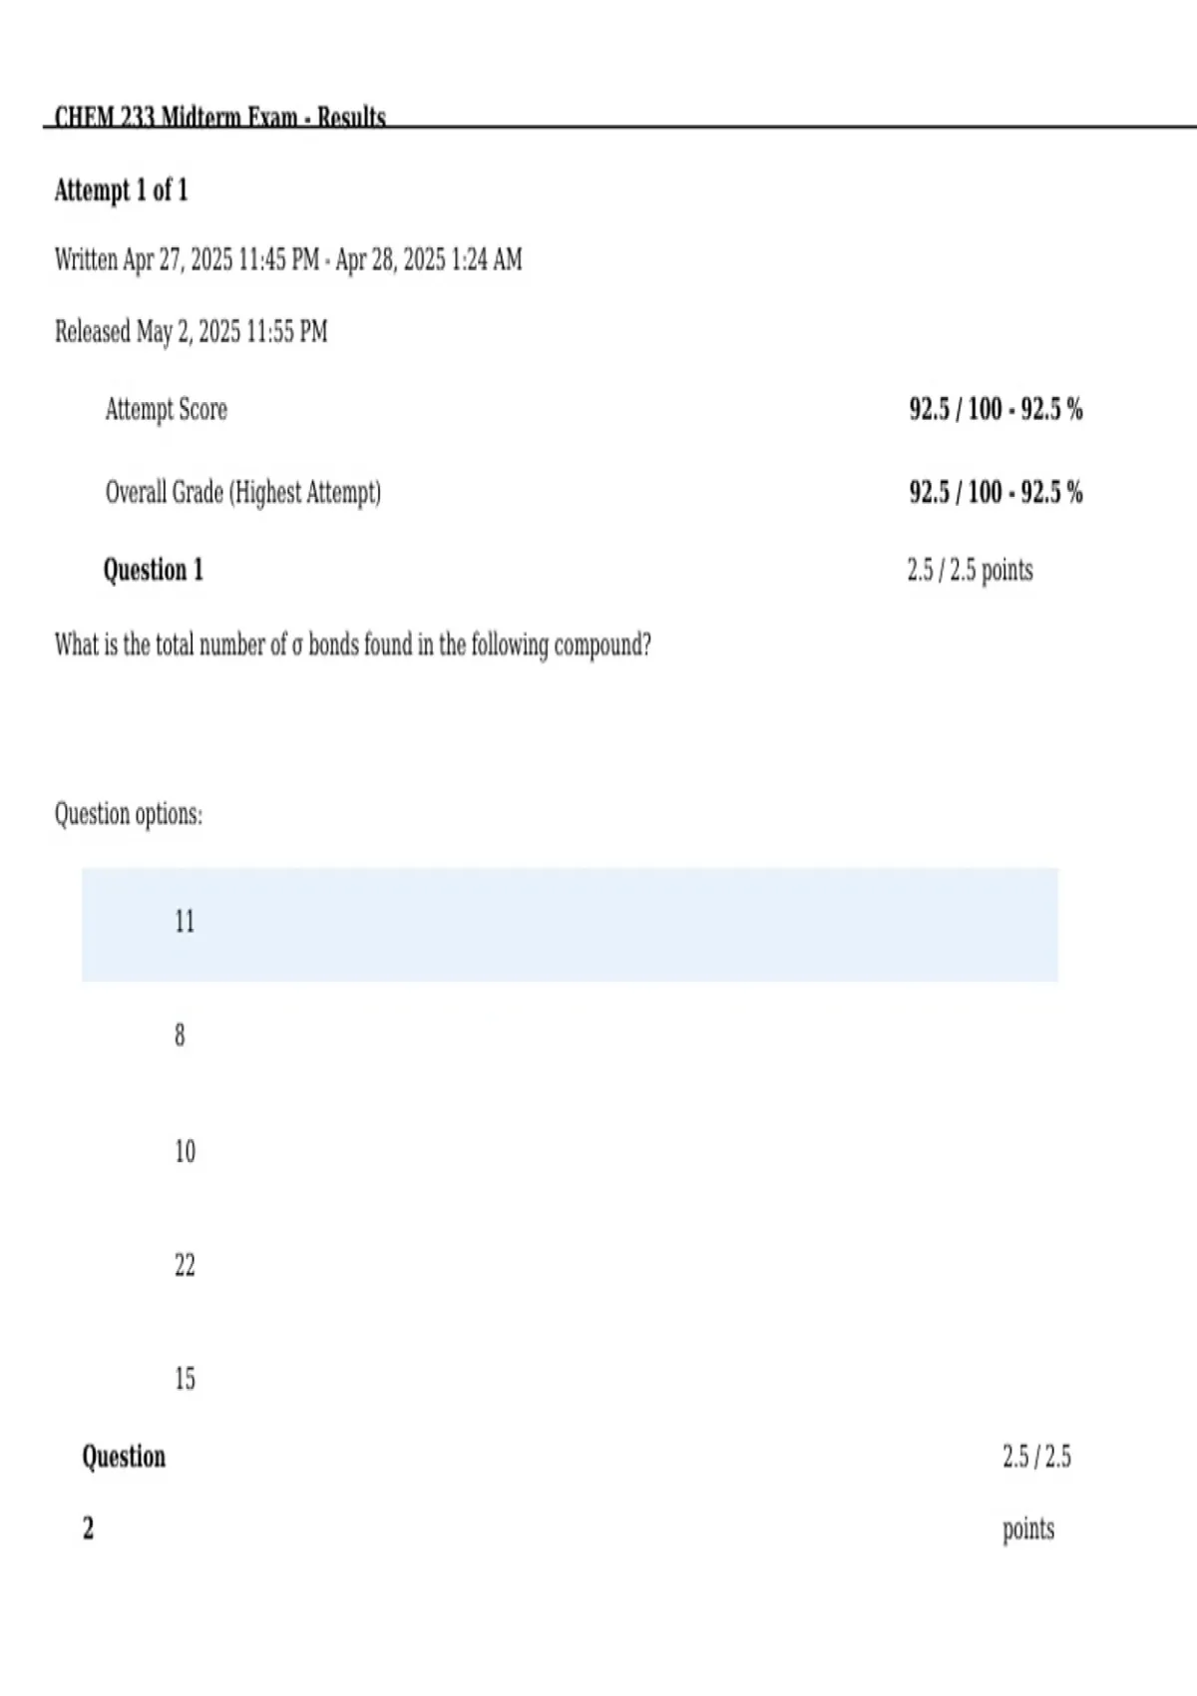Click the CHEM 233 Midterm Exam - Results title

tap(219, 117)
